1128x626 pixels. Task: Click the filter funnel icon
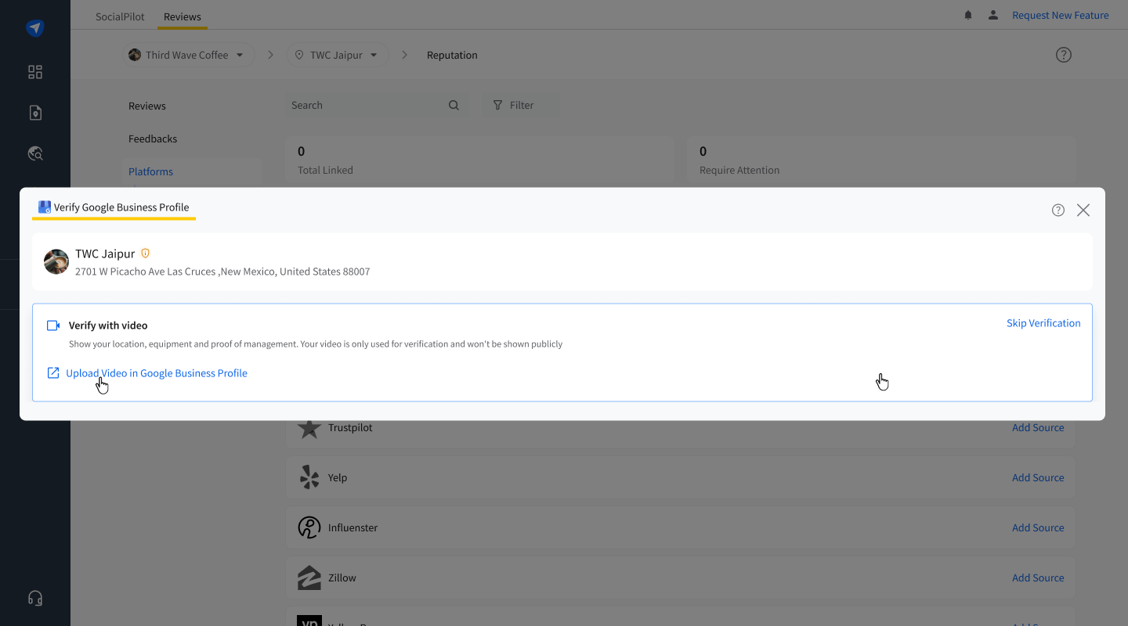(x=497, y=105)
